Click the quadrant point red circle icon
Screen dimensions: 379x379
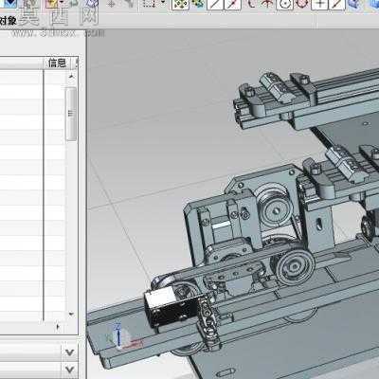[302, 4]
